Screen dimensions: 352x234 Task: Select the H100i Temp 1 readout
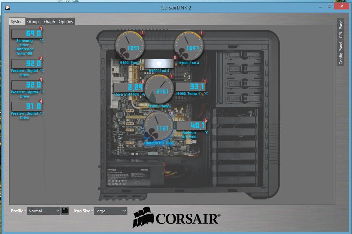point(191,87)
